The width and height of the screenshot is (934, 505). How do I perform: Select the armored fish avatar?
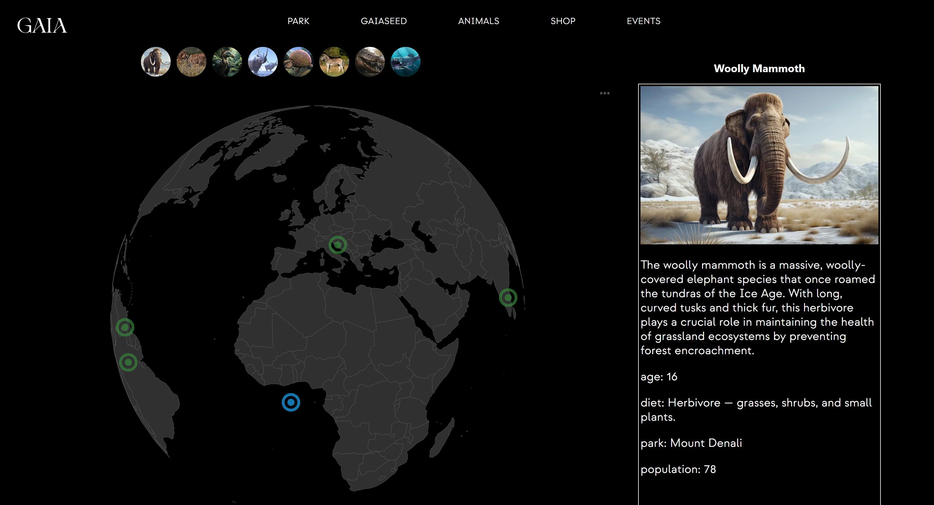pos(405,61)
